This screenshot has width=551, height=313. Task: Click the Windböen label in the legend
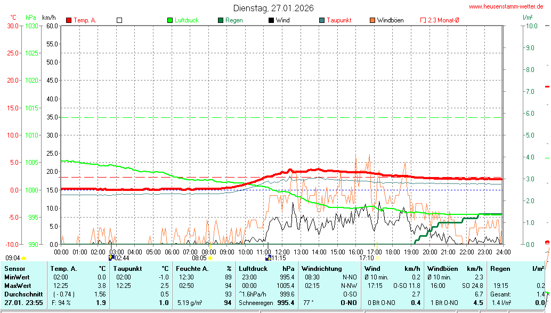(390, 20)
